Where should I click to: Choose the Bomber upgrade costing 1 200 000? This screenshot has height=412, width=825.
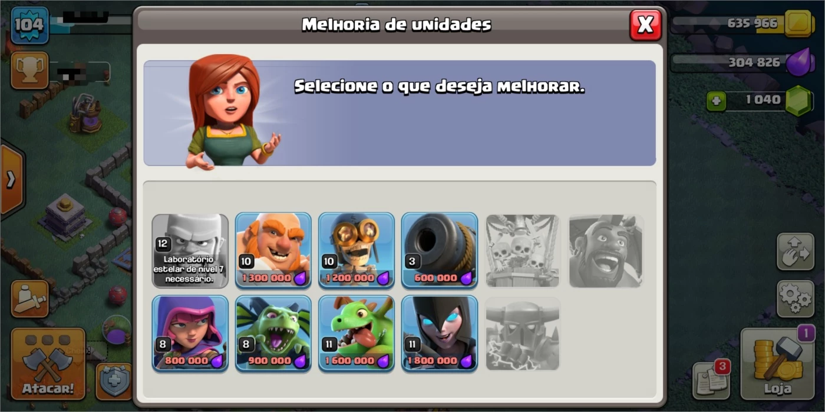357,251
